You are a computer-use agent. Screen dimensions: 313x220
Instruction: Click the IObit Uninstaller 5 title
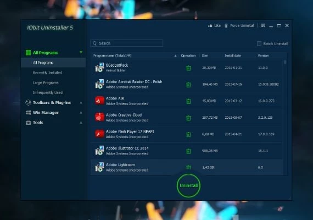point(50,28)
